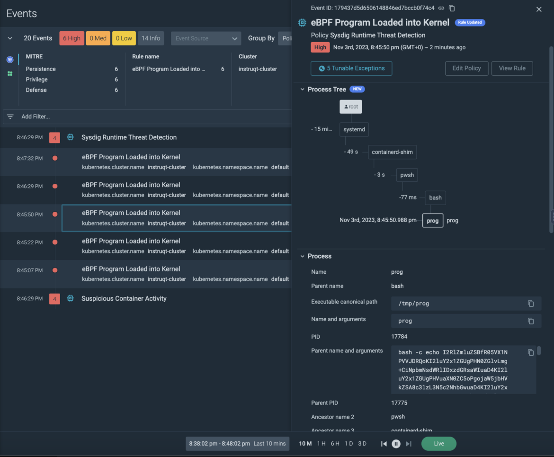Viewport: 554px width, 457px height.
Task: Click the Rule Updated badge
Action: click(470, 22)
